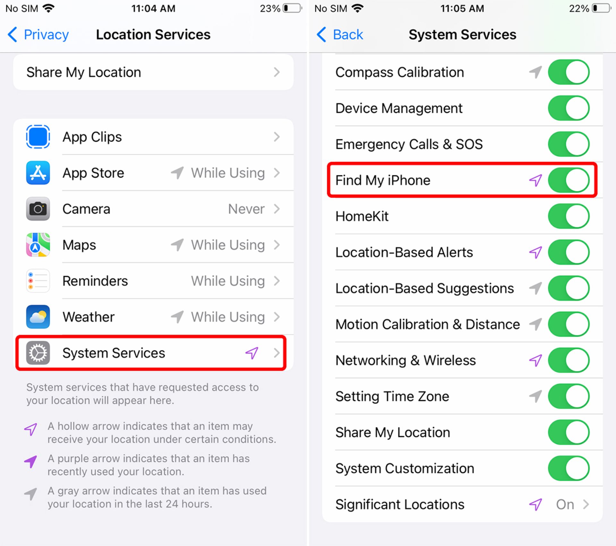
Task: Open the Camera Never permission chevron
Action: tap(277, 209)
